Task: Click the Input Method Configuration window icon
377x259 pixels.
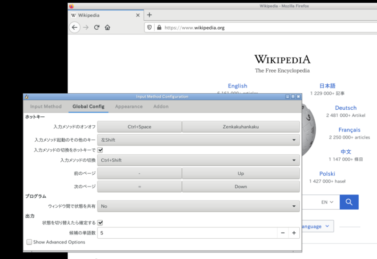Action: click(x=27, y=97)
